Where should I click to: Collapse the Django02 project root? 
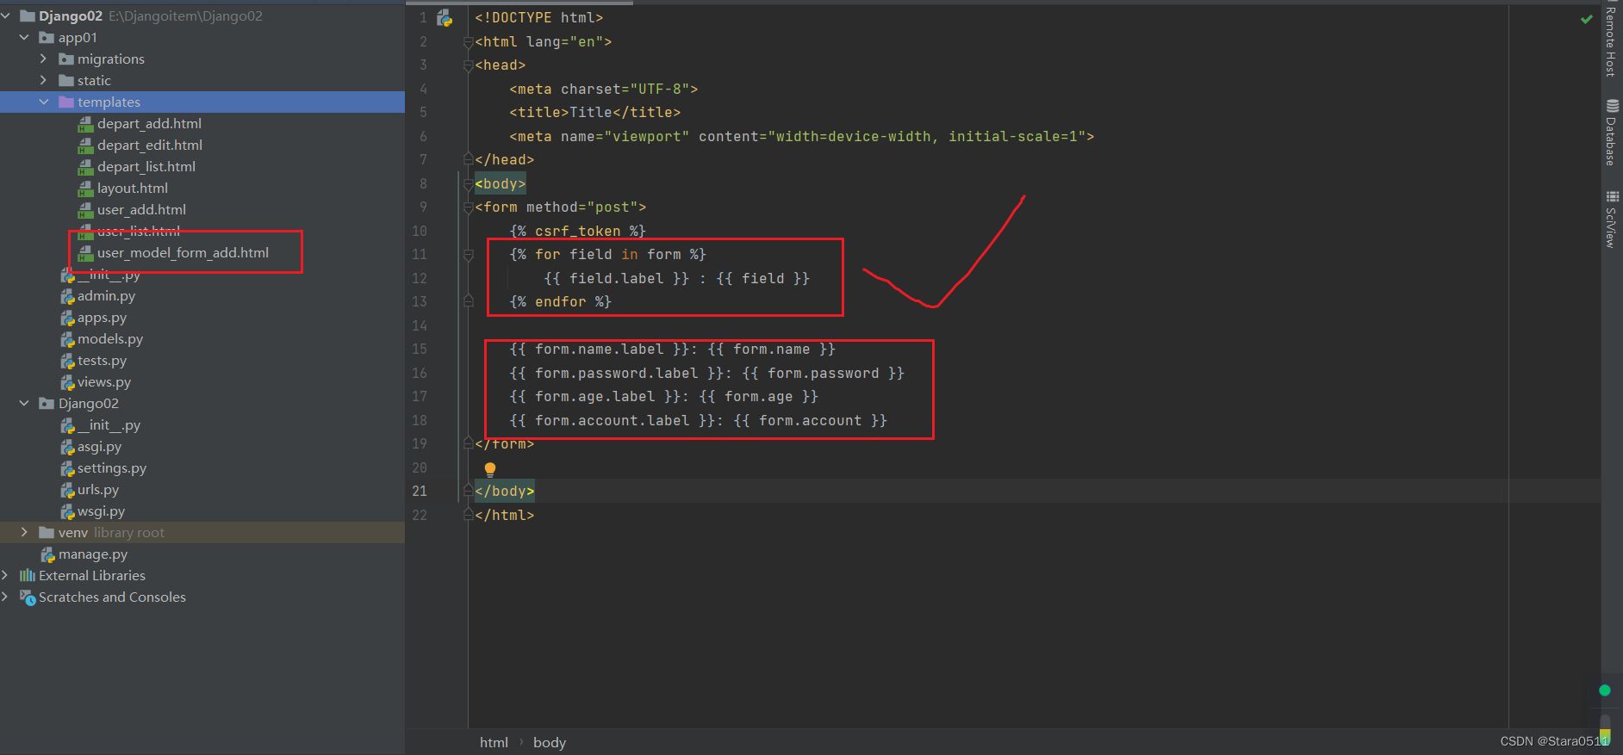5,15
